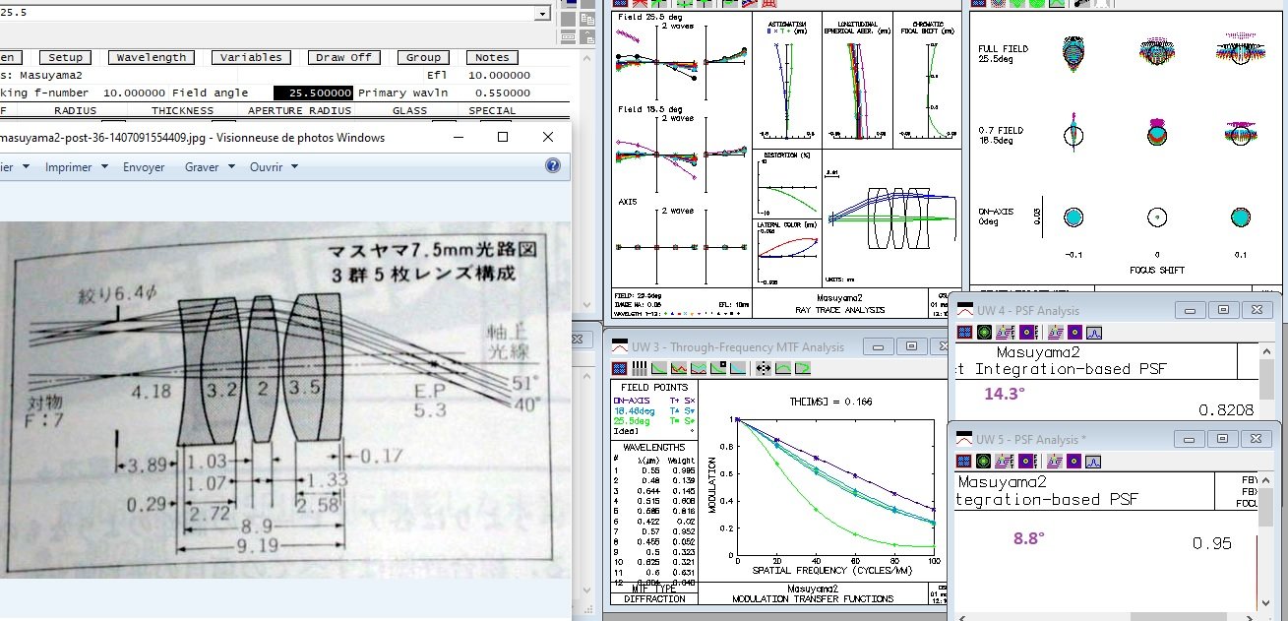Click the Variables button
Image resolution: width=1288 pixels, height=621 pixels.
coord(251,57)
